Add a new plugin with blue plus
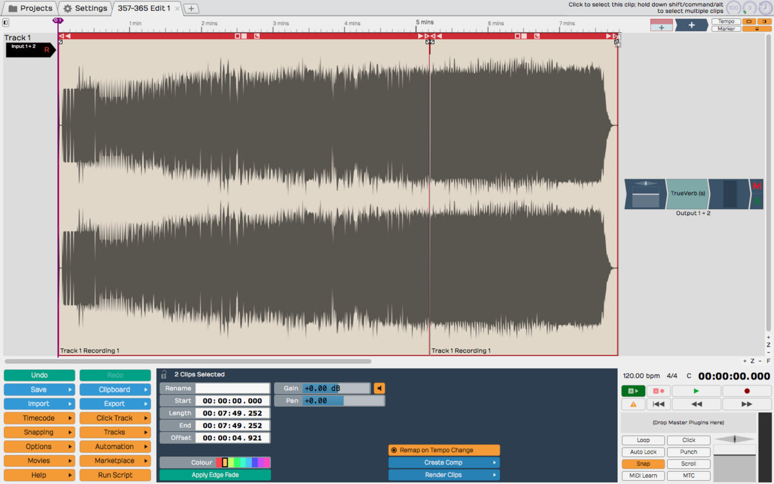The height and width of the screenshot is (484, 774). pos(691,25)
